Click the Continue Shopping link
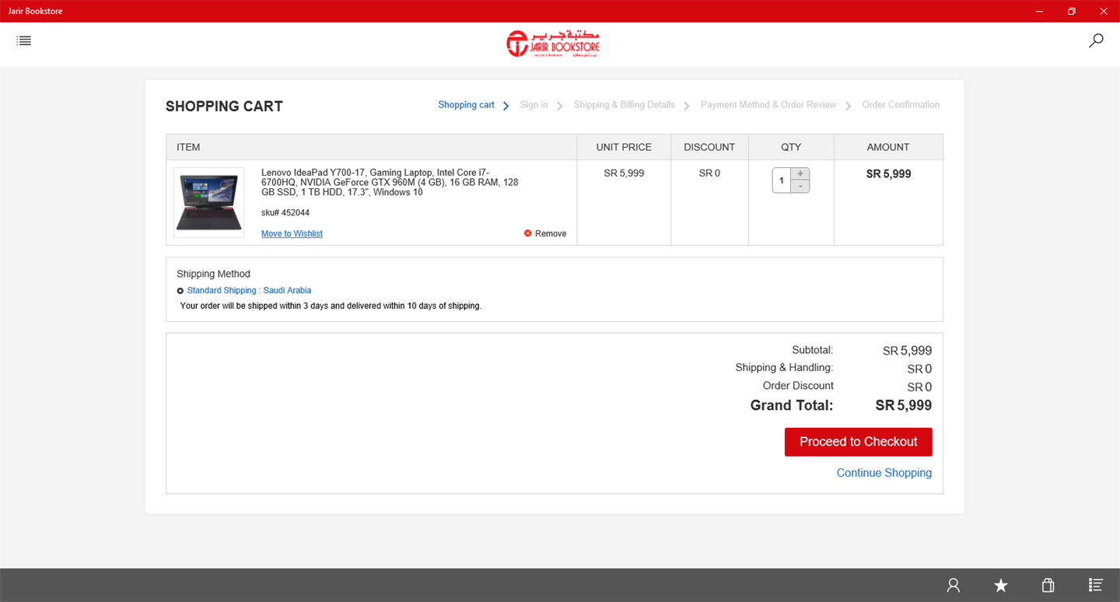The width and height of the screenshot is (1120, 602). 884,473
